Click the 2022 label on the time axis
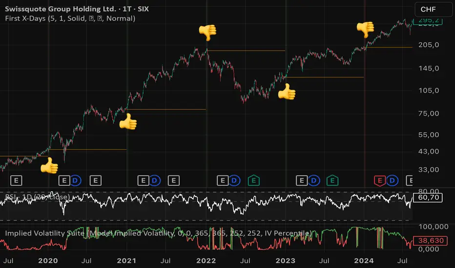Image resolution: width=455 pixels, height=268 pixels. coord(206,261)
